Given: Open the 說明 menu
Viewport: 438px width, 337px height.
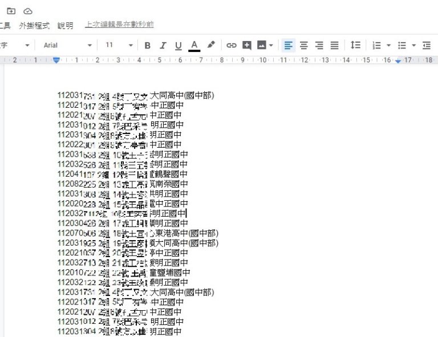Looking at the screenshot, I should (65, 26).
